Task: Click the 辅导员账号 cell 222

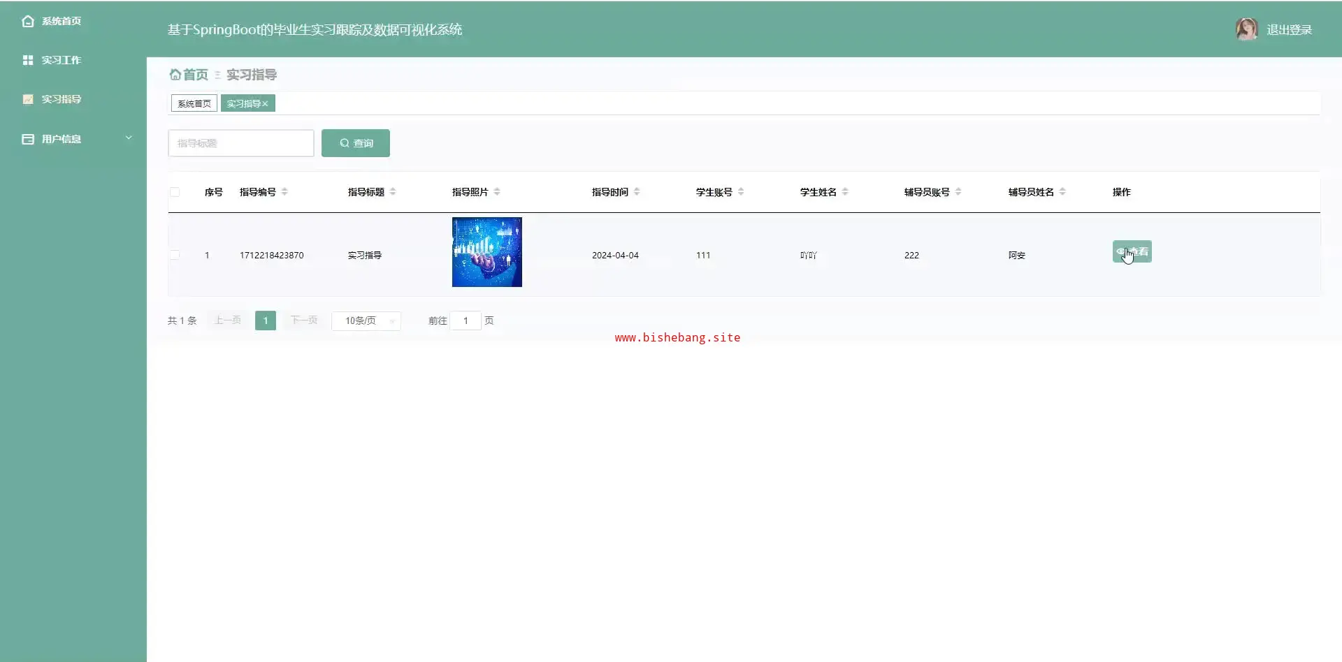Action: (x=911, y=256)
